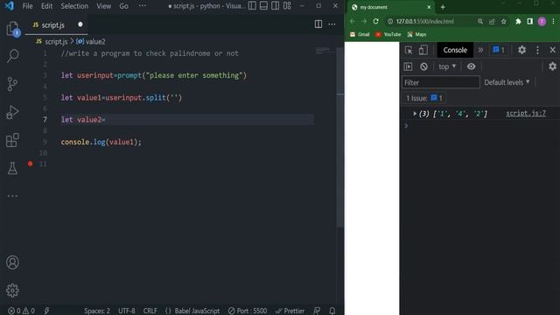Open the browser profile avatar
The width and height of the screenshot is (560, 315).
tap(542, 21)
